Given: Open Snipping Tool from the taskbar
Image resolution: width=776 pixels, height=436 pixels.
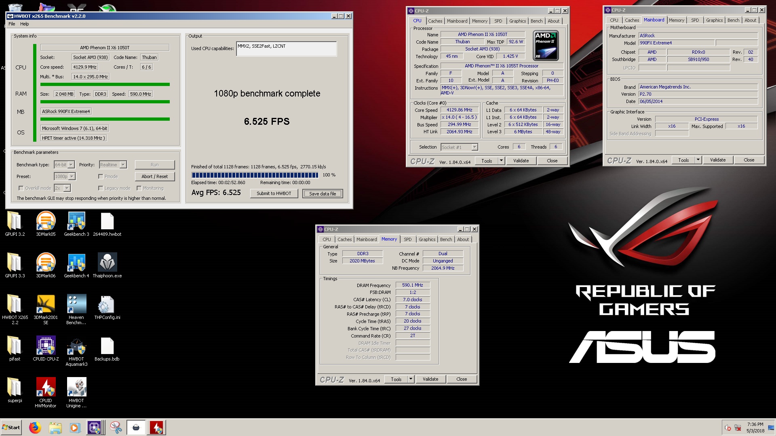Looking at the screenshot, I should (x=116, y=427).
